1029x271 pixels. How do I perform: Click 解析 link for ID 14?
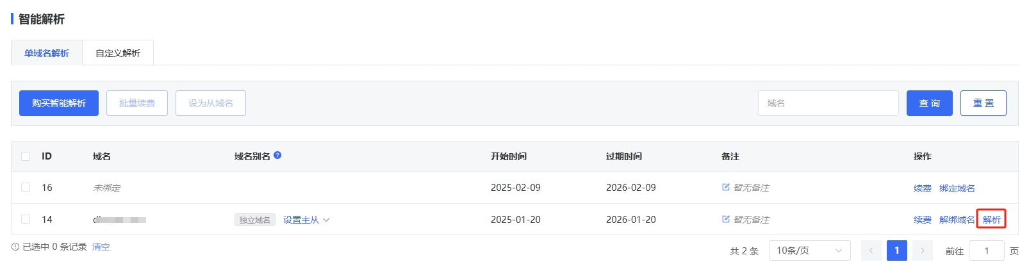[991, 220]
